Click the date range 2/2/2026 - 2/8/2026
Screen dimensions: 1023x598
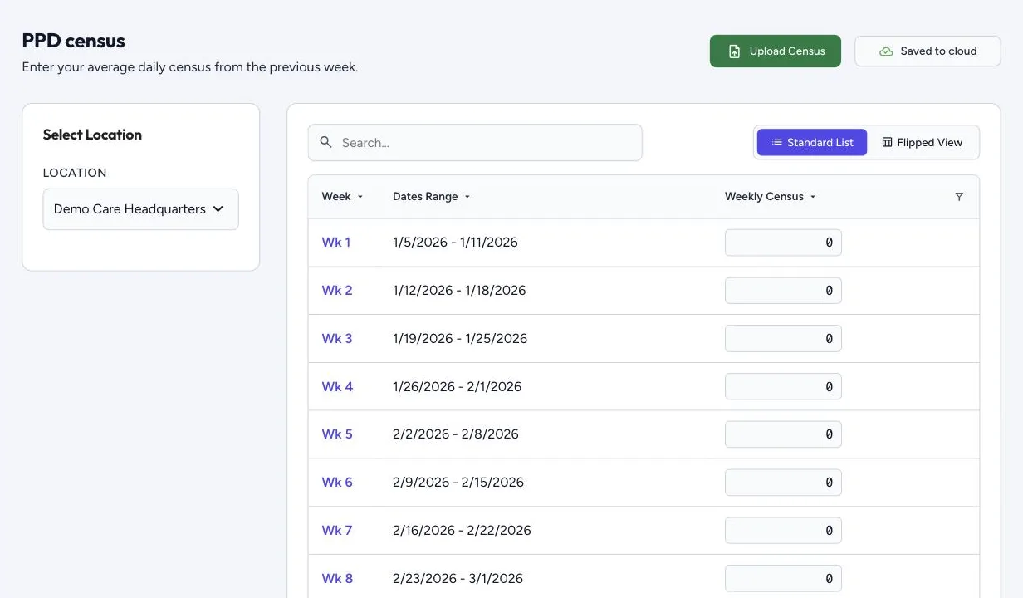pyautogui.click(x=456, y=434)
